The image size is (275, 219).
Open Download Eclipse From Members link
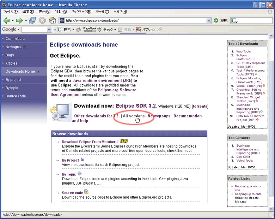coord(90,142)
